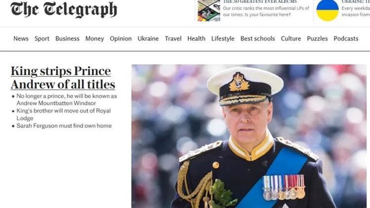Click The Telegraph masthead logo
The image size is (370, 208).
(64, 9)
